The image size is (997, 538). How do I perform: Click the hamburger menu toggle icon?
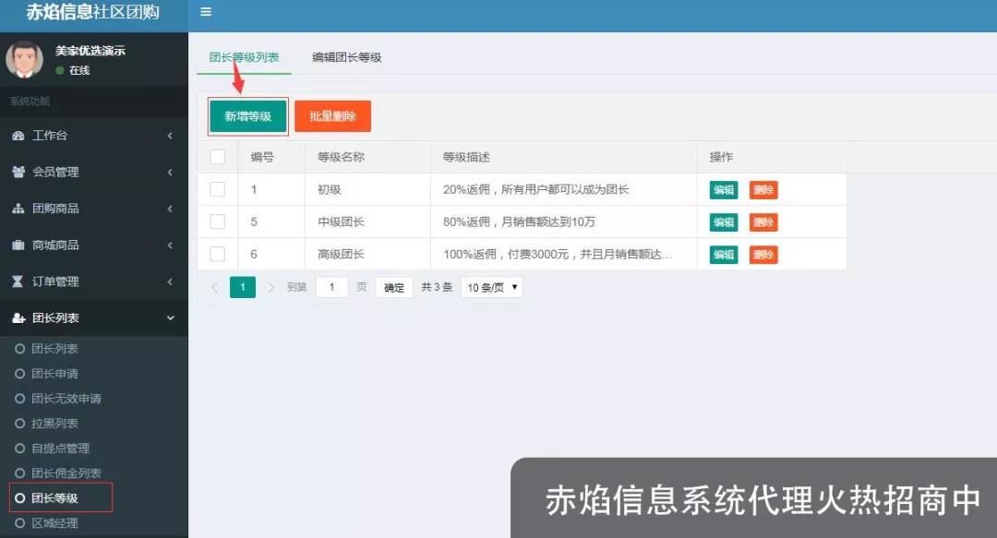tap(206, 12)
